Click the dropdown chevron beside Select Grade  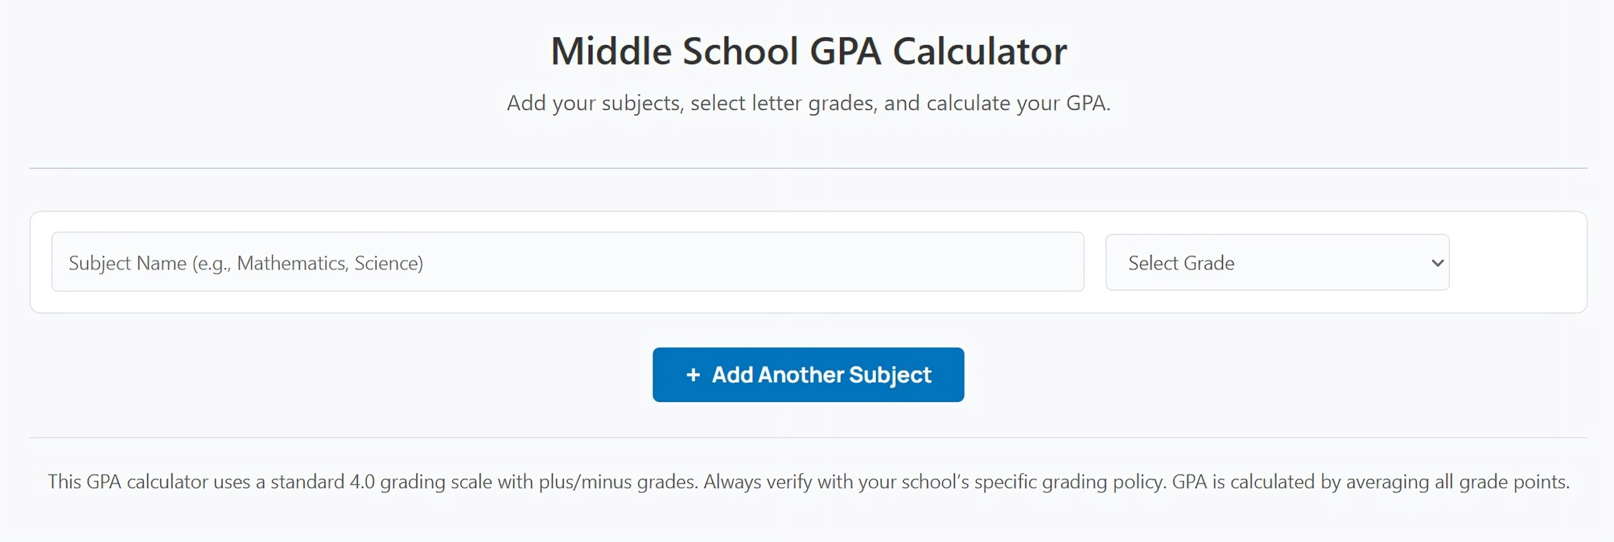coord(1438,262)
